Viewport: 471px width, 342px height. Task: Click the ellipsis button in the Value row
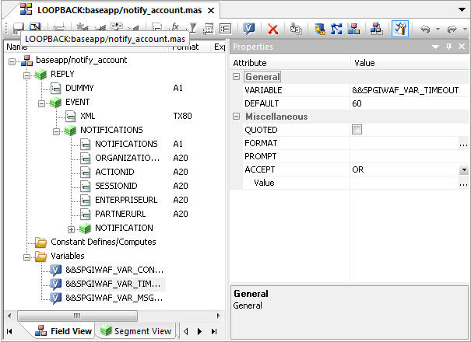[x=463, y=183]
